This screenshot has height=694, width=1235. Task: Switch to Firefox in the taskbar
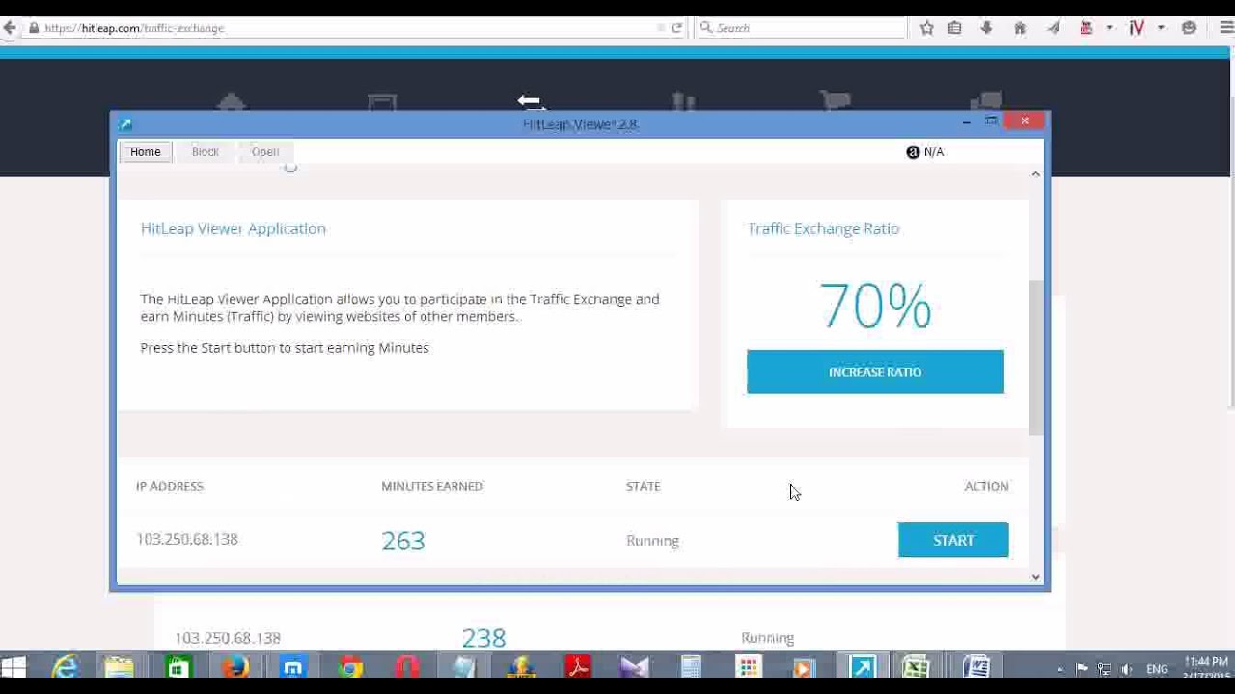pos(234,667)
